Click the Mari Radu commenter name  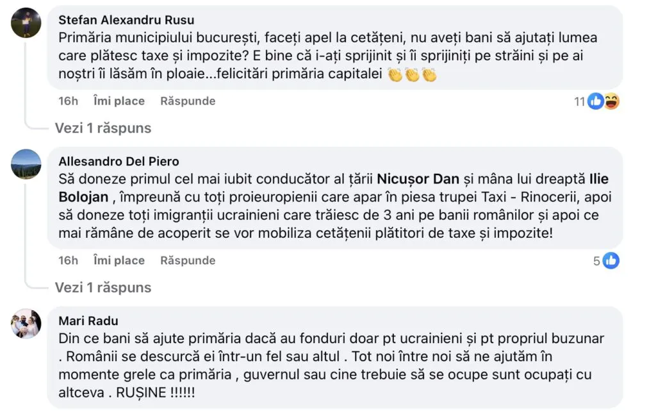88,321
